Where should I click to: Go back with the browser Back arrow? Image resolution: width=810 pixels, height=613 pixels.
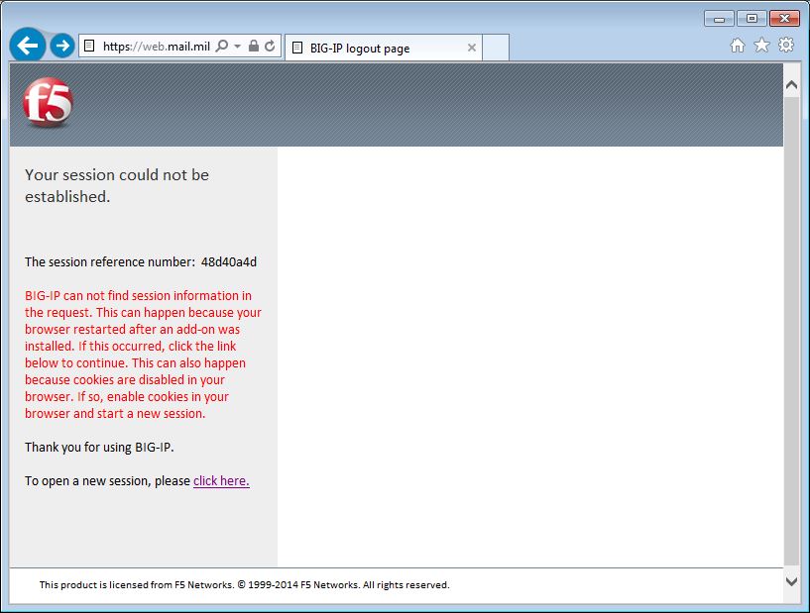[28, 46]
